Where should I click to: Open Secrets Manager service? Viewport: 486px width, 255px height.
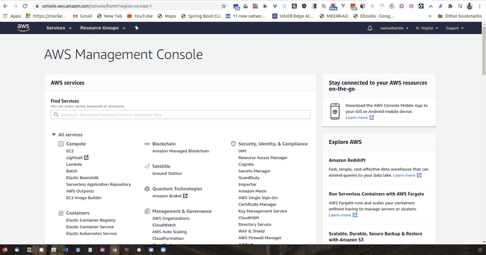[254, 171]
